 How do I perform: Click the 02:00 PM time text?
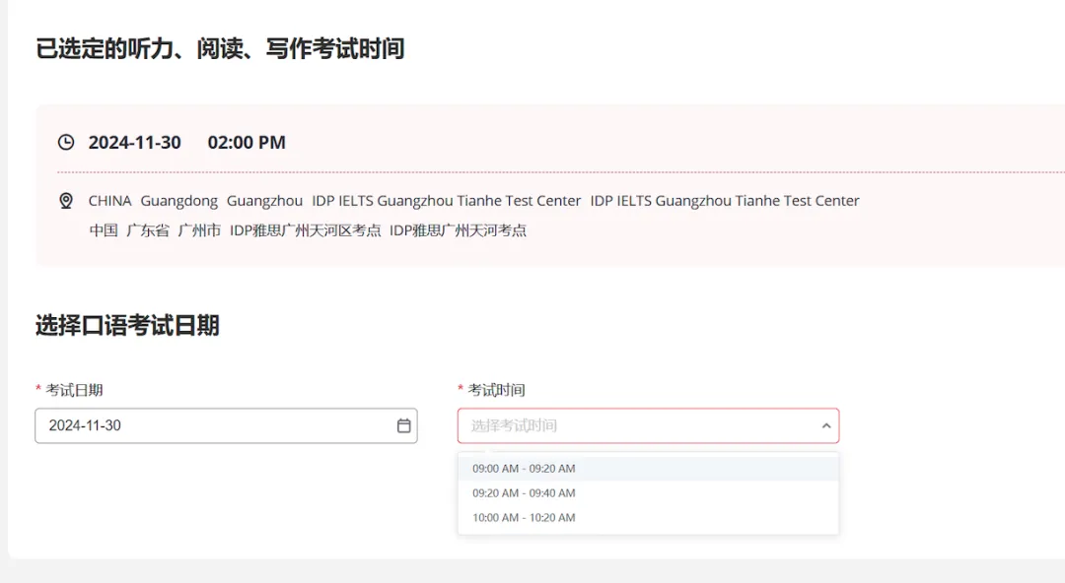[247, 143]
